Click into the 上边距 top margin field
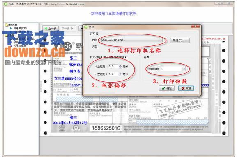The width and height of the screenshot is (237, 157). tap(113, 66)
